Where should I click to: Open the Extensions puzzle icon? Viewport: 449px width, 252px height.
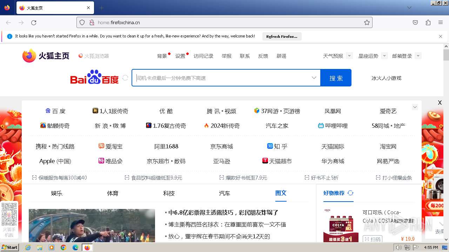[x=428, y=22]
